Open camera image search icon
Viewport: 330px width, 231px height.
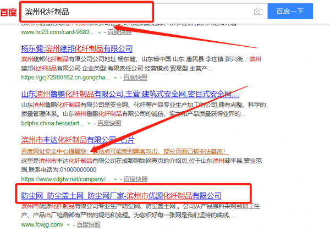click(x=258, y=12)
